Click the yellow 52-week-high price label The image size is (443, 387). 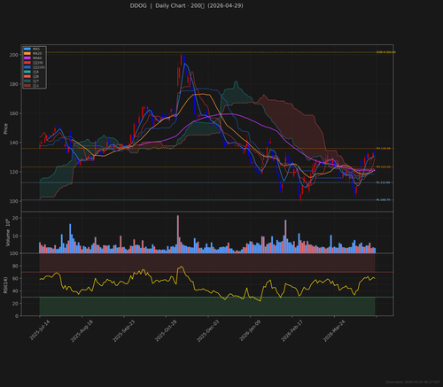tap(386, 52)
